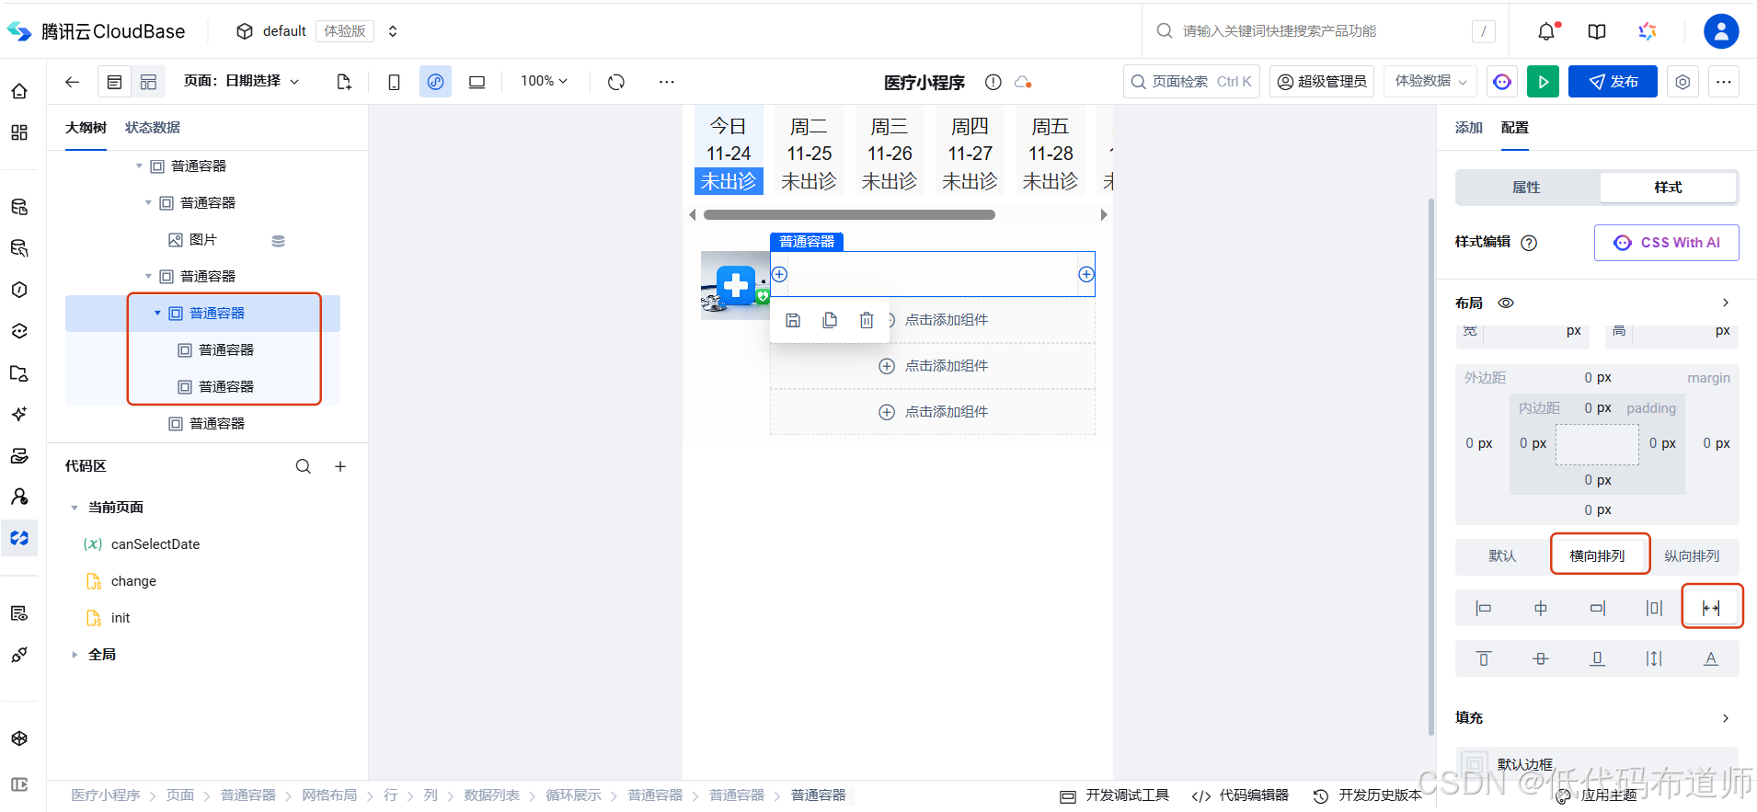Expand the 全局 section
The width and height of the screenshot is (1757, 812).
pos(75,655)
